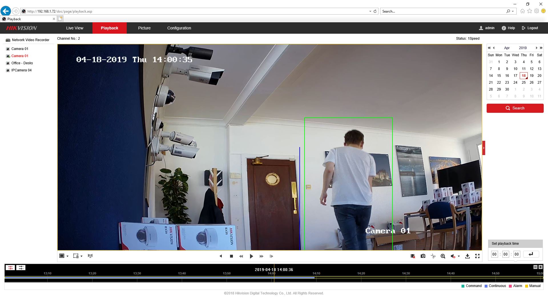The width and height of the screenshot is (548, 297).
Task: Expand the red side panel collapse arrow
Action: pyautogui.click(x=483, y=148)
